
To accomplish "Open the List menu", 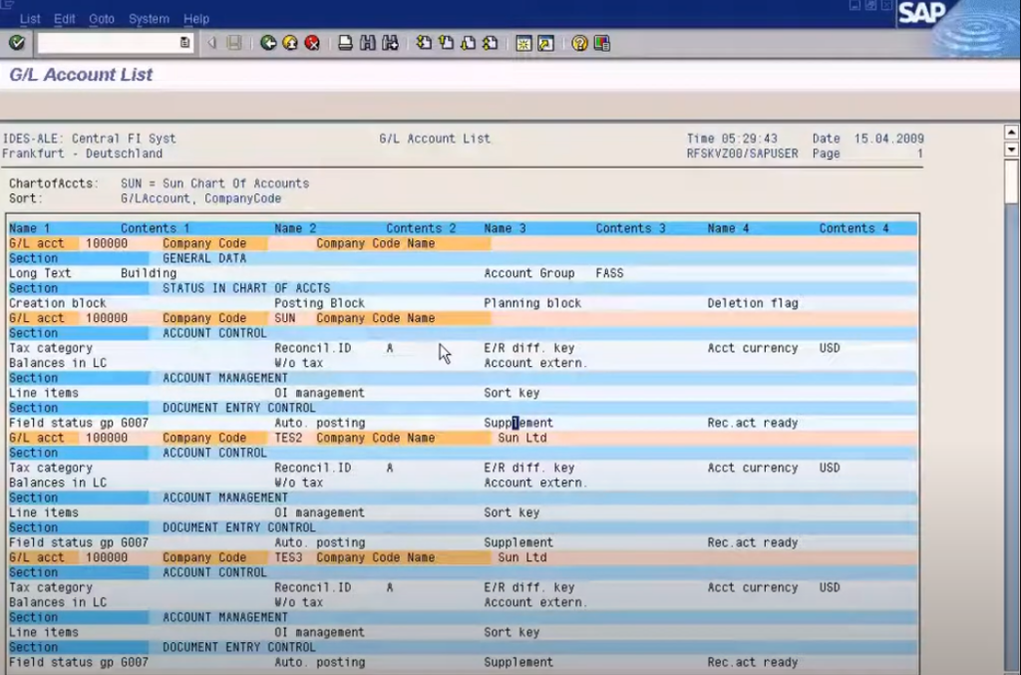I will pos(30,19).
